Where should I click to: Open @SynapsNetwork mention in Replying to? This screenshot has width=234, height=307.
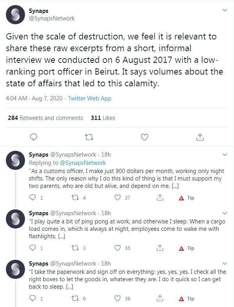(83, 163)
